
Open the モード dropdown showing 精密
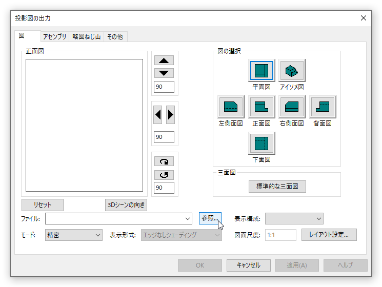(x=73, y=235)
